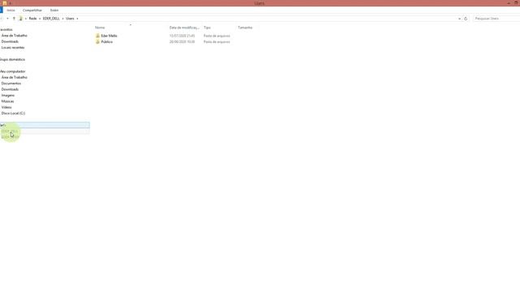Expand chevron before Rede in breadcrumb
This screenshot has width=520, height=292.
(x=26, y=19)
